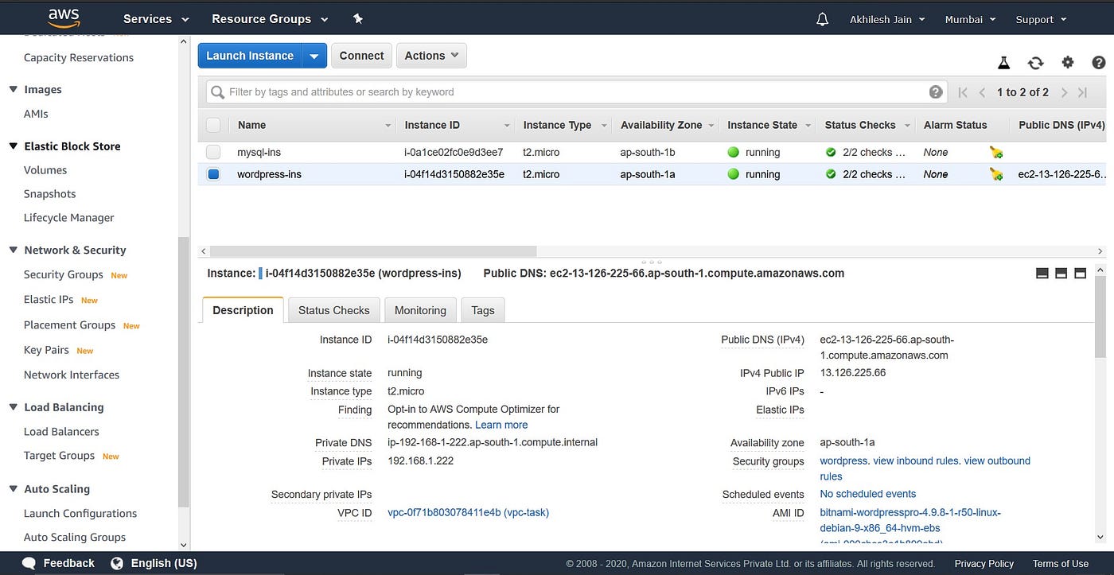Open the Launch Instance dropdown arrow
The height and width of the screenshot is (575, 1114).
pyautogui.click(x=314, y=56)
